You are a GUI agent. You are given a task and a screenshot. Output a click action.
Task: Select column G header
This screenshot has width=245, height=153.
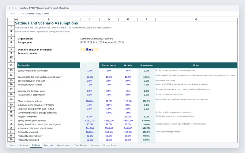196,20
